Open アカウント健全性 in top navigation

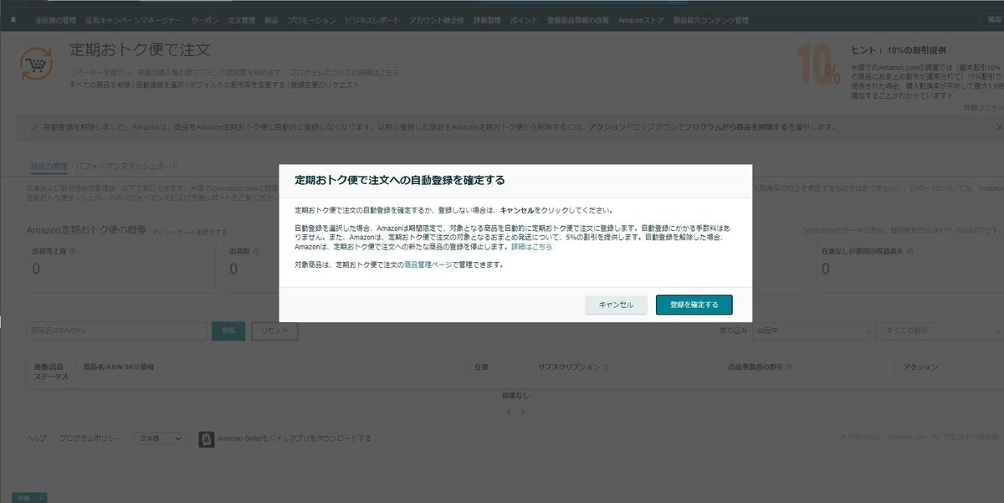pos(437,19)
